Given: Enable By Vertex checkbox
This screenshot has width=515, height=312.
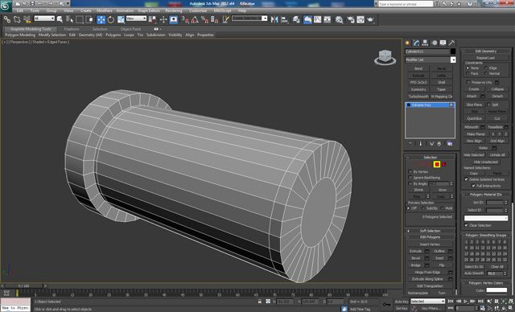Looking at the screenshot, I should (410, 172).
